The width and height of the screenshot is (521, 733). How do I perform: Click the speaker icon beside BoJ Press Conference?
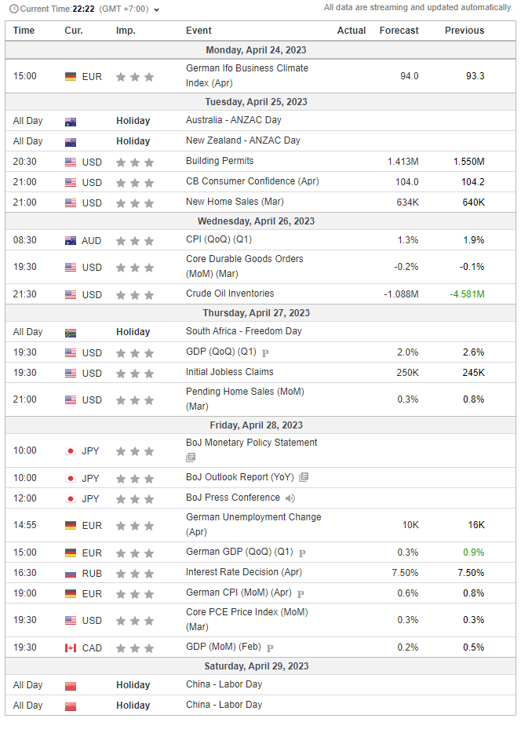(290, 498)
